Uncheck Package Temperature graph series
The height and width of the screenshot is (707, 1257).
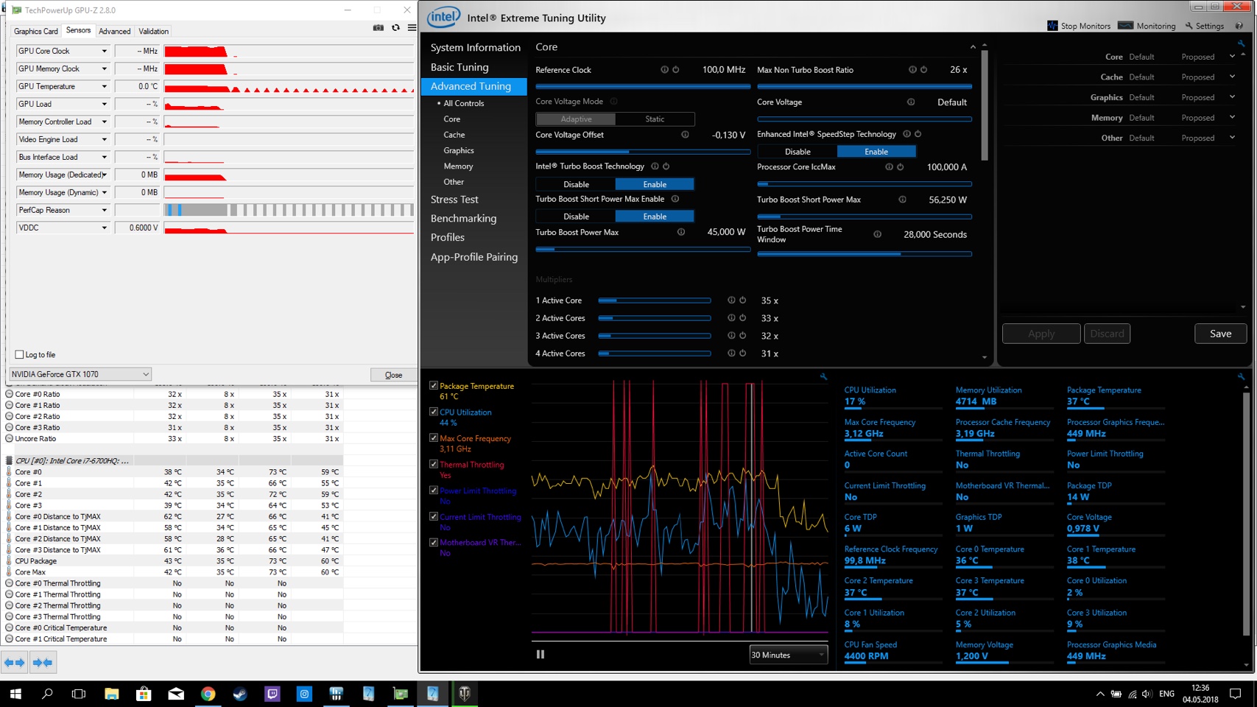pos(434,386)
